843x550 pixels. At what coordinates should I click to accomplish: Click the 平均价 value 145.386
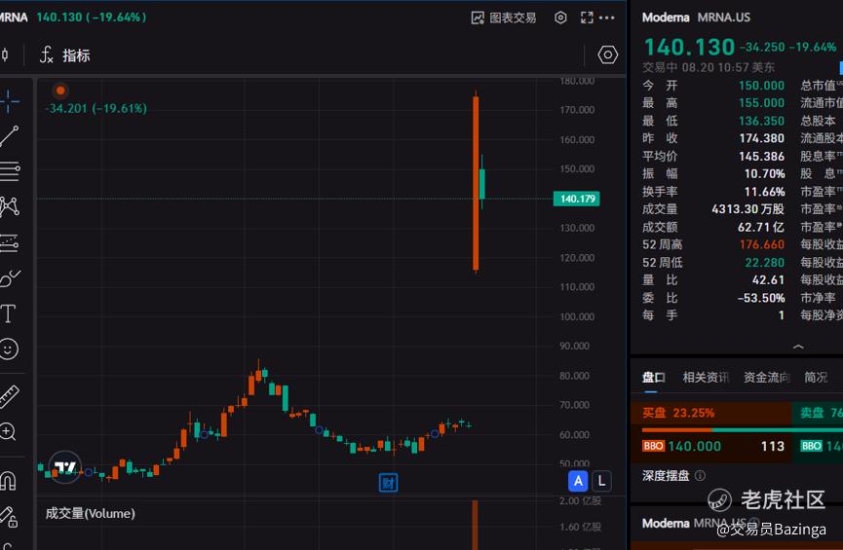tap(762, 157)
